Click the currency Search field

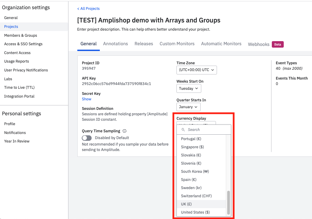point(204,130)
